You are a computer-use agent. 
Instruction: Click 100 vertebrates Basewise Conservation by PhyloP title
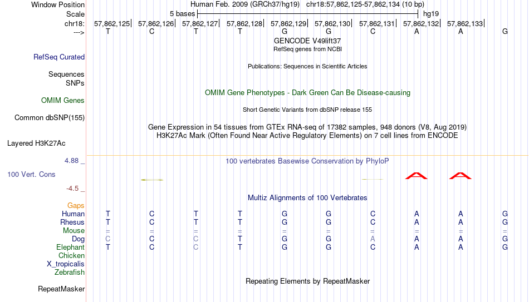tap(307, 161)
